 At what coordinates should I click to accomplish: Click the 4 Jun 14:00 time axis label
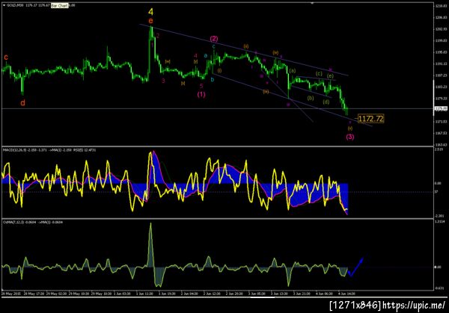346,294
